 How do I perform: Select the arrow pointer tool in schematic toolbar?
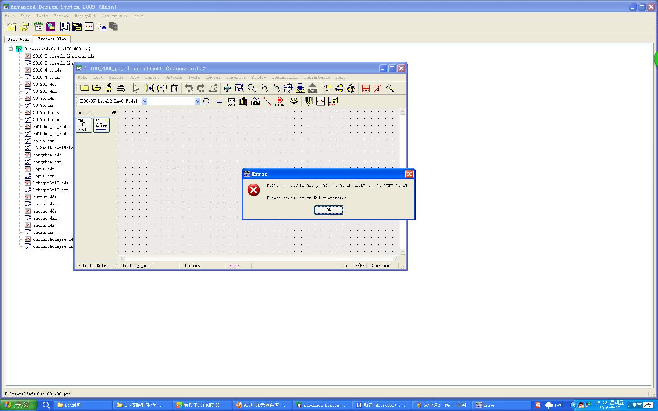pos(136,88)
